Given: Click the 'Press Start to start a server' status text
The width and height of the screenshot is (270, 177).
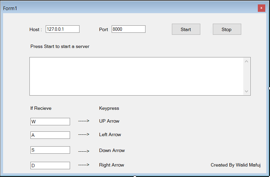Looking at the screenshot, I should (60, 46).
